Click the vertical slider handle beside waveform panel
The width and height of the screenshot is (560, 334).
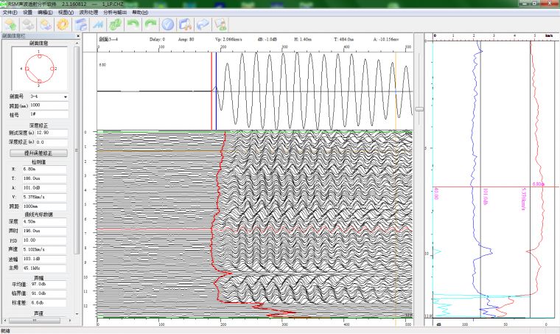[x=419, y=109]
